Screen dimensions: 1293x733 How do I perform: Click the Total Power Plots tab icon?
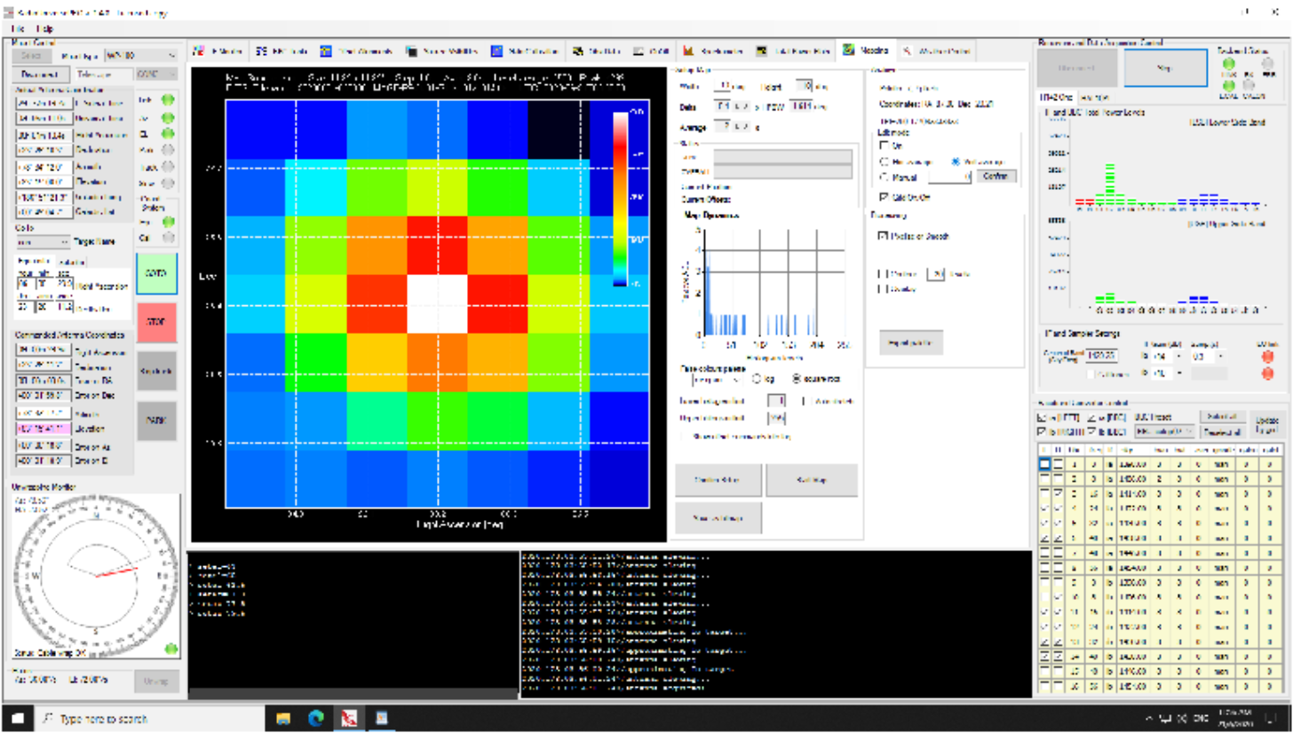click(x=763, y=51)
